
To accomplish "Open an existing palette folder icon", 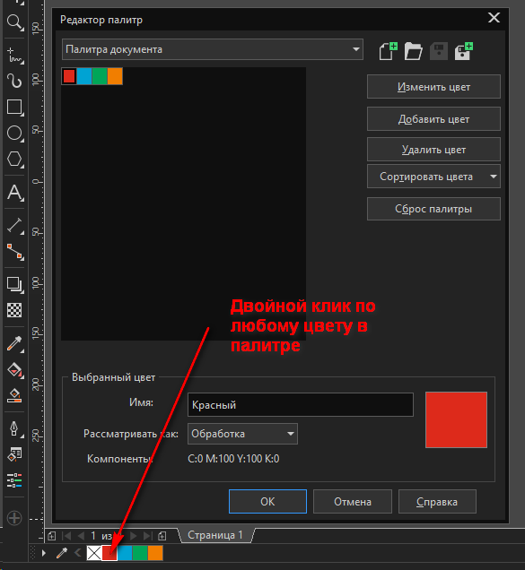I will (413, 51).
